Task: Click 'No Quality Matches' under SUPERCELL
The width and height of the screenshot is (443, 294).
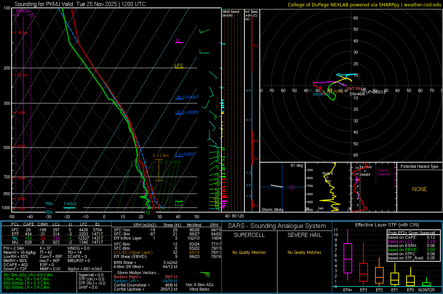Action: [x=249, y=252]
